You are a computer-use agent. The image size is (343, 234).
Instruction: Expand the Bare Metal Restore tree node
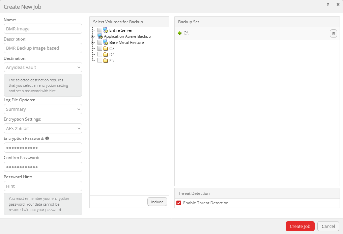coord(93,43)
